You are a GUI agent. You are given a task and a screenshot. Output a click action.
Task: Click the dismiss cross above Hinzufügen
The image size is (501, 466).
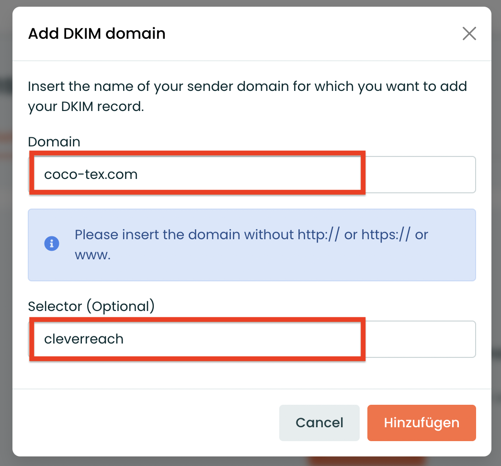click(x=469, y=33)
